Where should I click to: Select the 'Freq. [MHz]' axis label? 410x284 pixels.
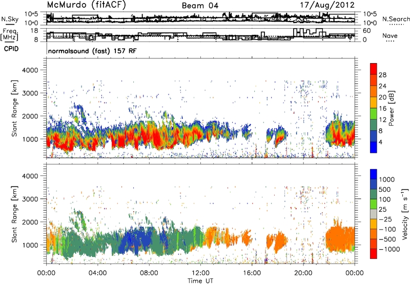point(9,34)
